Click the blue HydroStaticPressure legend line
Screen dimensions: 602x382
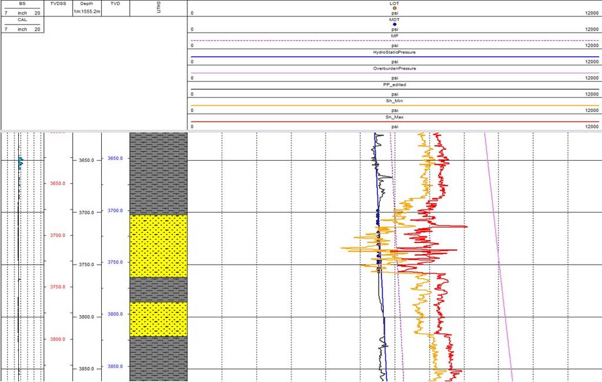(x=394, y=57)
